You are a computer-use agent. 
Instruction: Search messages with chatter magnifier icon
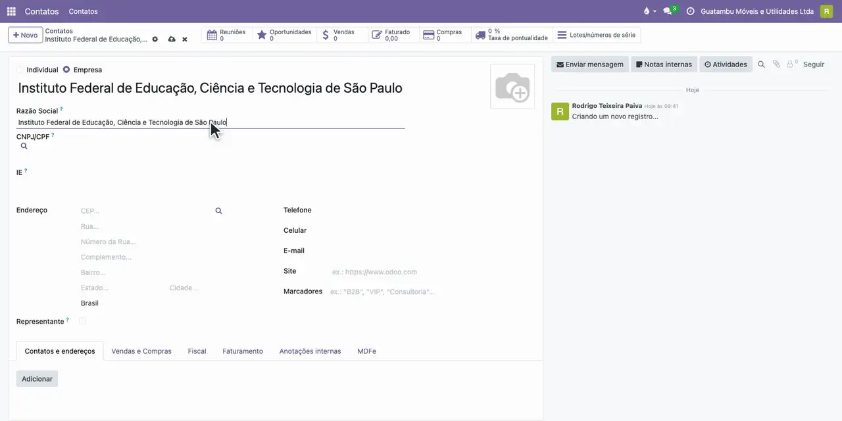click(x=761, y=64)
